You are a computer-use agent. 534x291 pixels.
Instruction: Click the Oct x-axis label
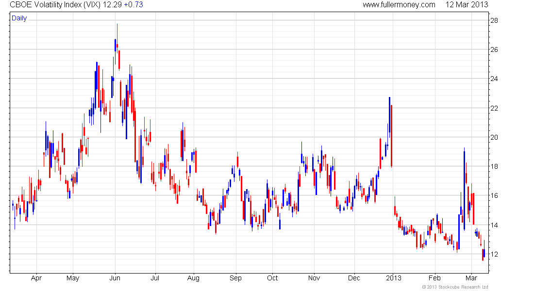272,278
